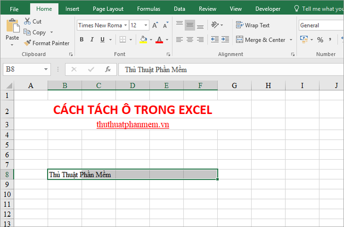Select the column G header
Image resolution: width=344 pixels, height=227 pixels.
[234, 85]
